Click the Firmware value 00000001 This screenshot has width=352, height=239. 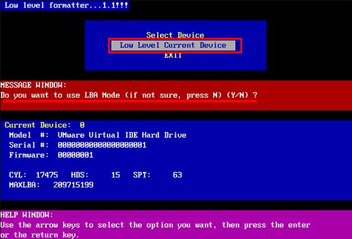76,155
